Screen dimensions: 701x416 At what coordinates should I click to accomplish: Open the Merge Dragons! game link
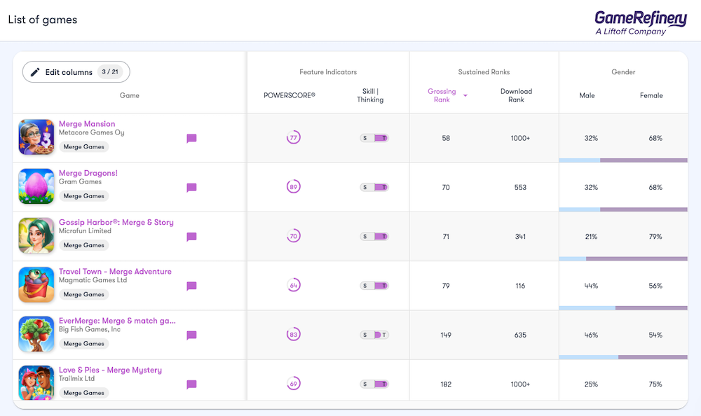[88, 173]
